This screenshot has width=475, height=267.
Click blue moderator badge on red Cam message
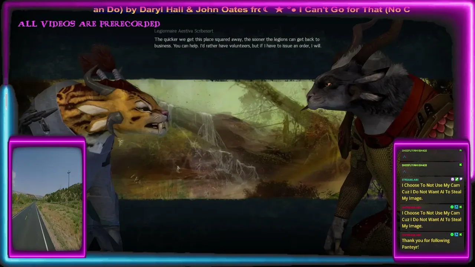click(456, 207)
